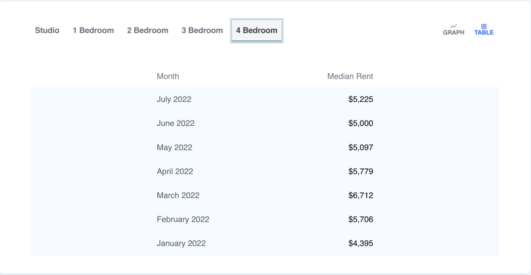The height and width of the screenshot is (275, 531).
Task: Switch to Graph view icon
Action: (x=453, y=29)
